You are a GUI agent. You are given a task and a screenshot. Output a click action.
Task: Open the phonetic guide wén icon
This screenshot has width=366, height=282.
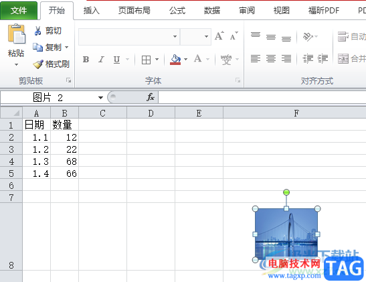click(x=226, y=60)
